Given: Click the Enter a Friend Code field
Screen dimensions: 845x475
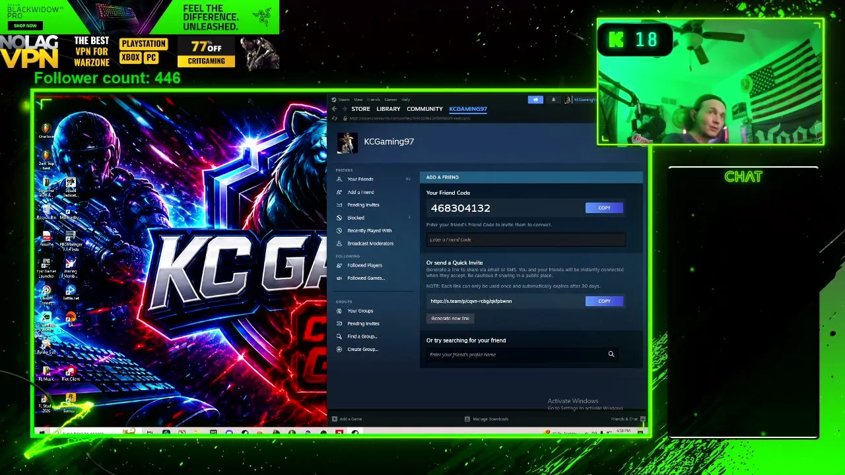Looking at the screenshot, I should [526, 239].
